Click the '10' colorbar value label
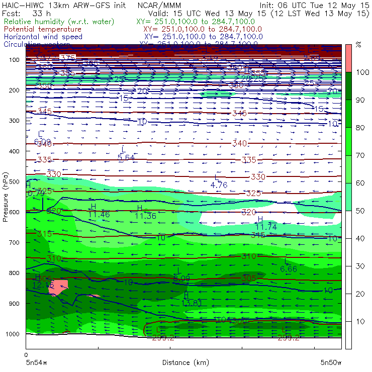The height and width of the screenshot is (372, 372). tap(360, 321)
